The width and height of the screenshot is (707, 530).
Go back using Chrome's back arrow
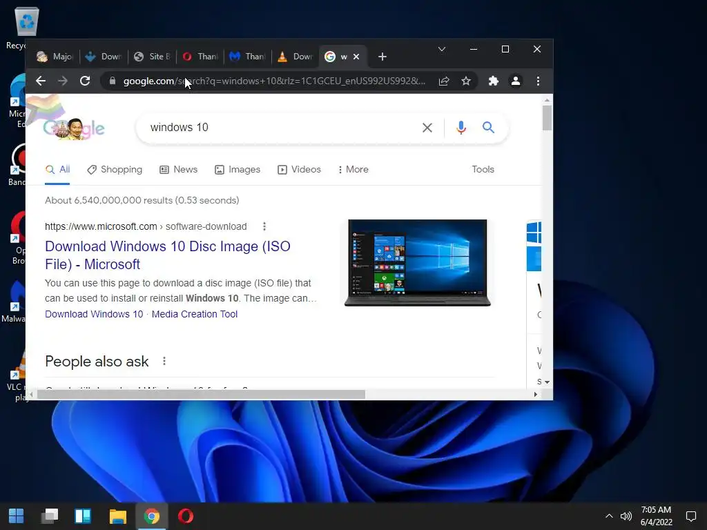[41, 81]
